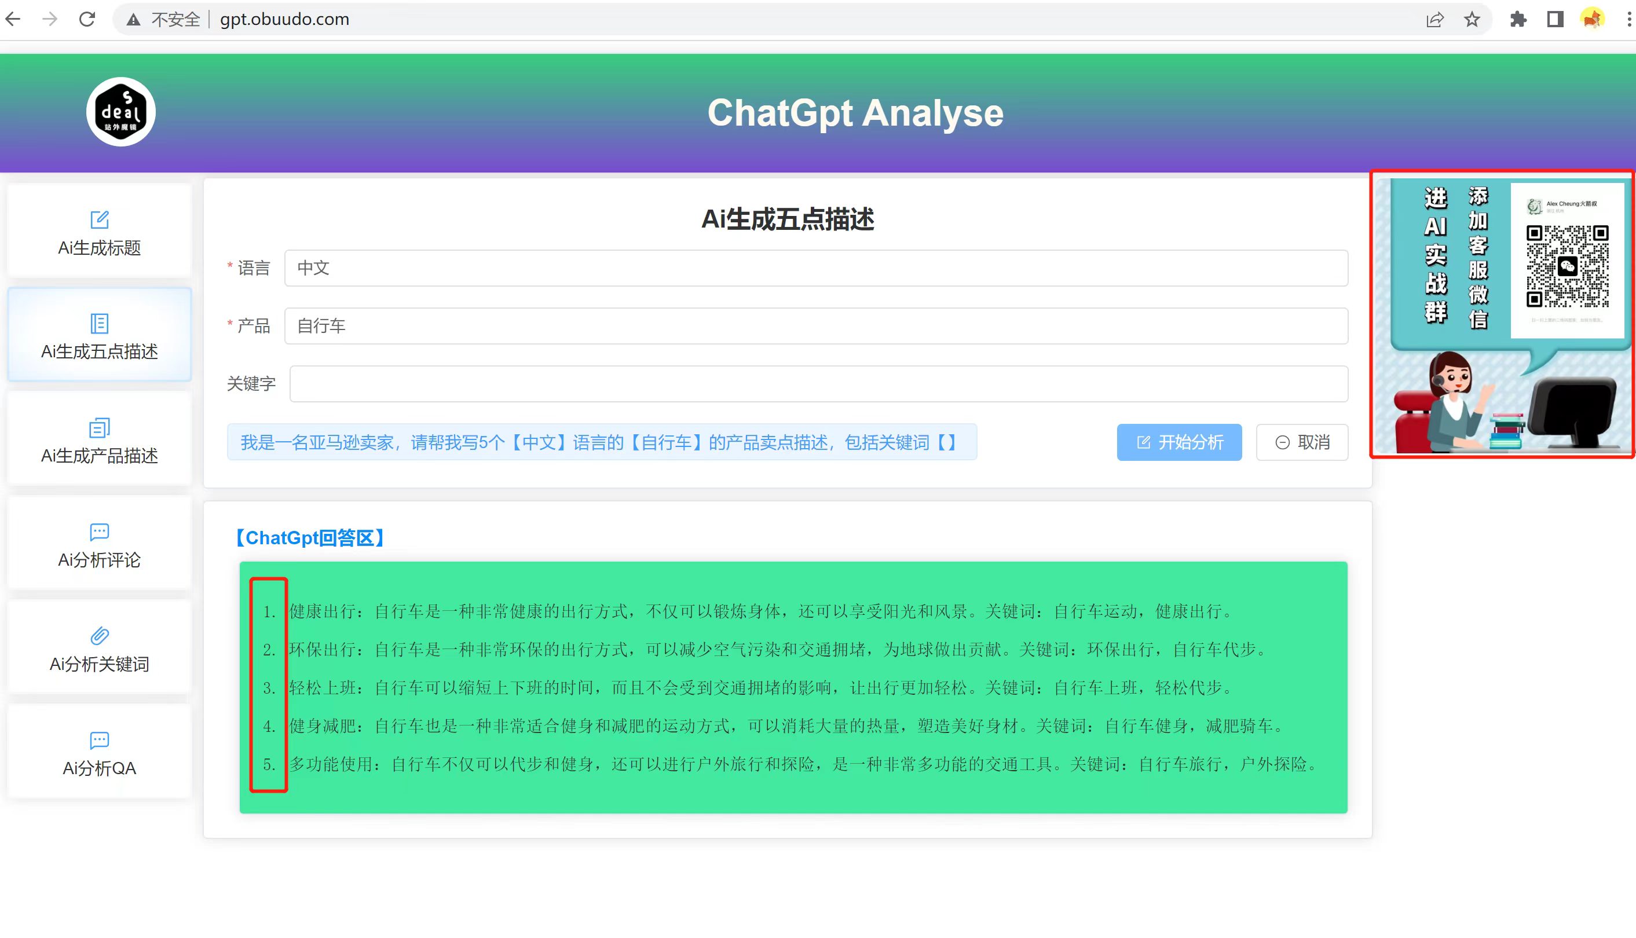
Task: Click the 取消 button
Action: point(1302,442)
